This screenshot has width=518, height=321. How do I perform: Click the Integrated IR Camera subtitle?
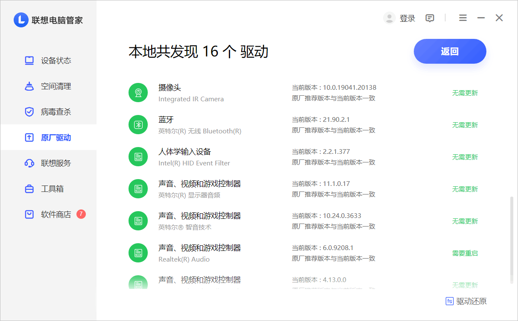191,99
